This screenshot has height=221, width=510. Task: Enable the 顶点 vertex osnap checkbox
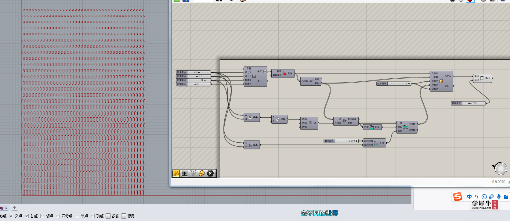tap(92, 216)
